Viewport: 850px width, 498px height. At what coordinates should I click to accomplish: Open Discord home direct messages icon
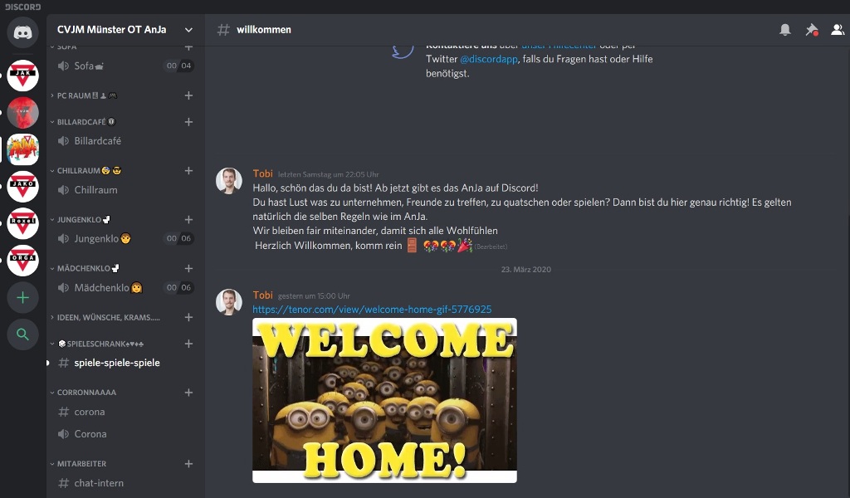click(x=22, y=32)
